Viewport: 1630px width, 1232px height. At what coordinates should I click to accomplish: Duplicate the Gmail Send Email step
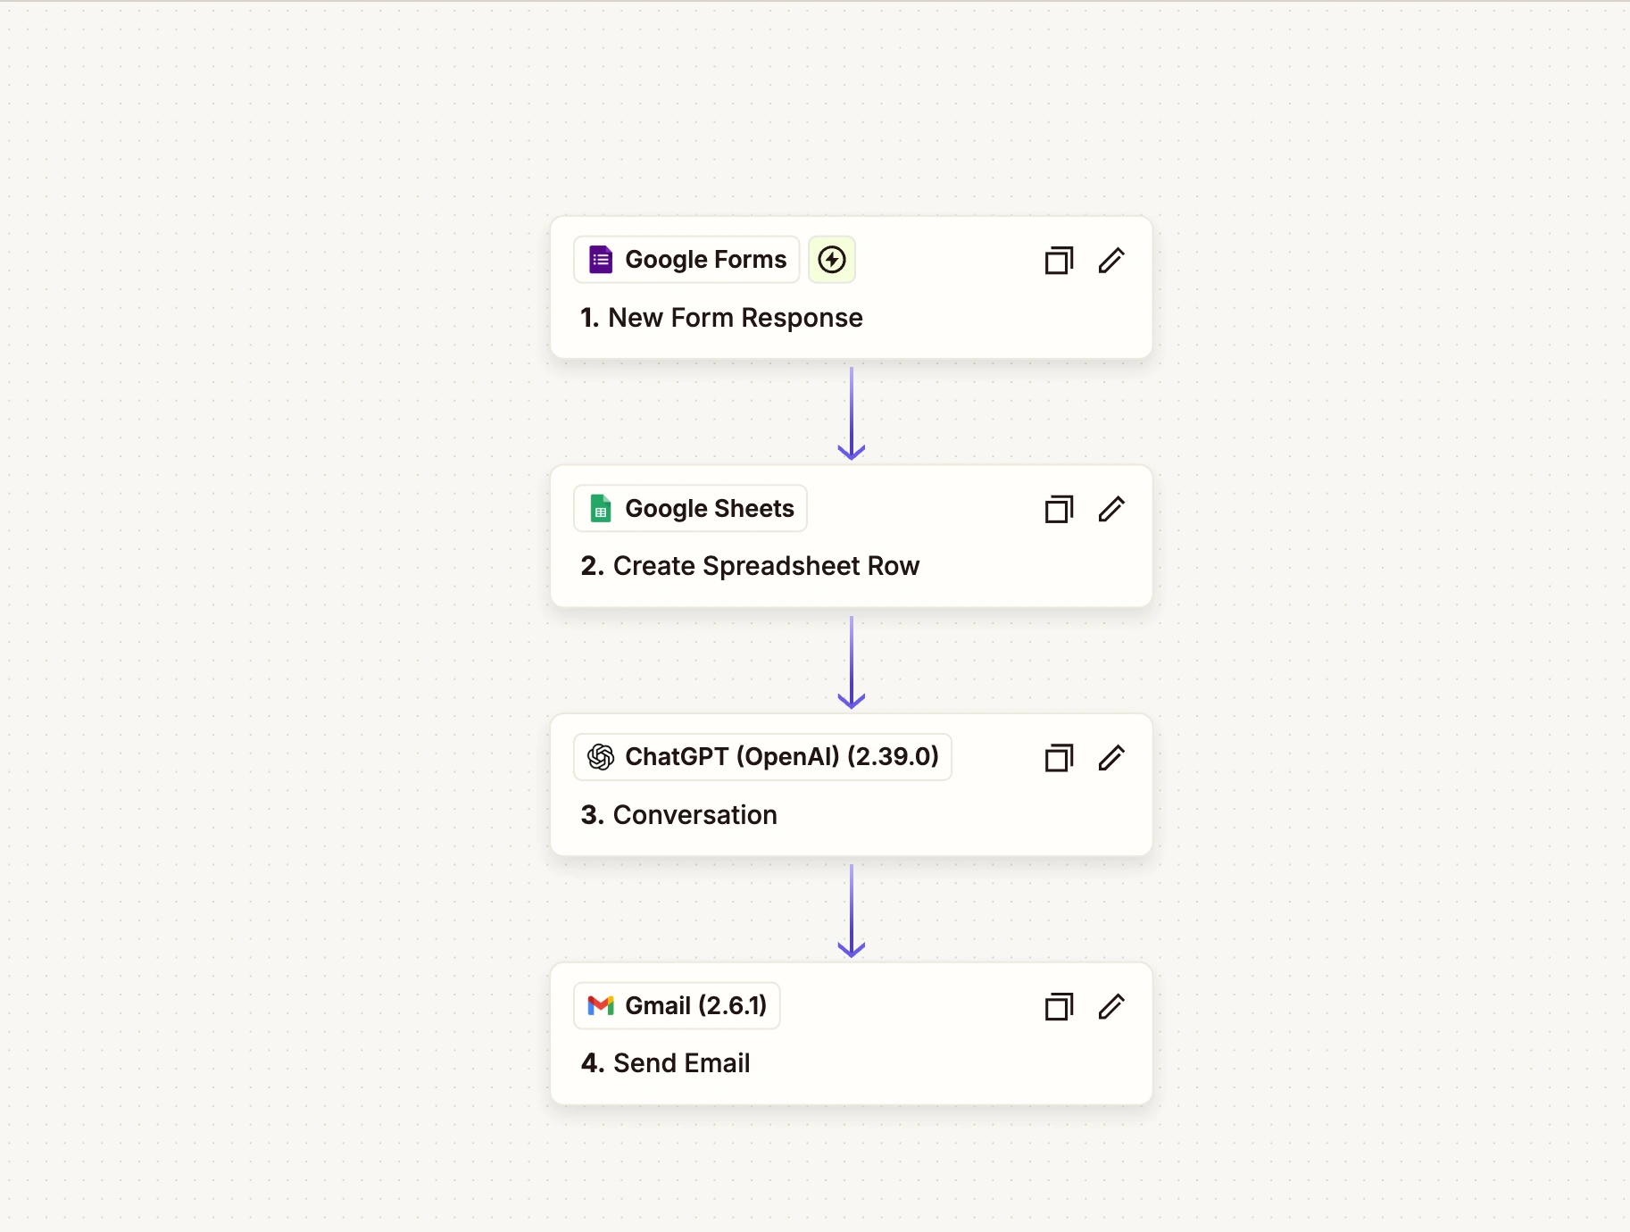[x=1059, y=1007]
